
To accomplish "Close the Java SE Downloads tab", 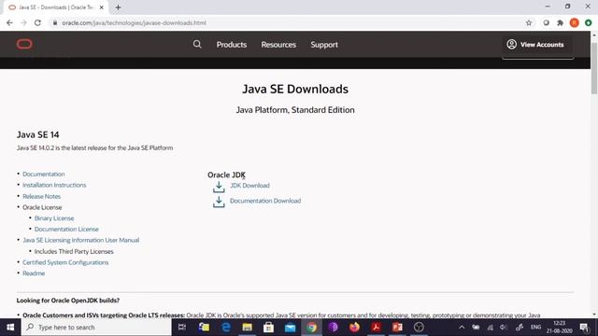I will pos(102,7).
